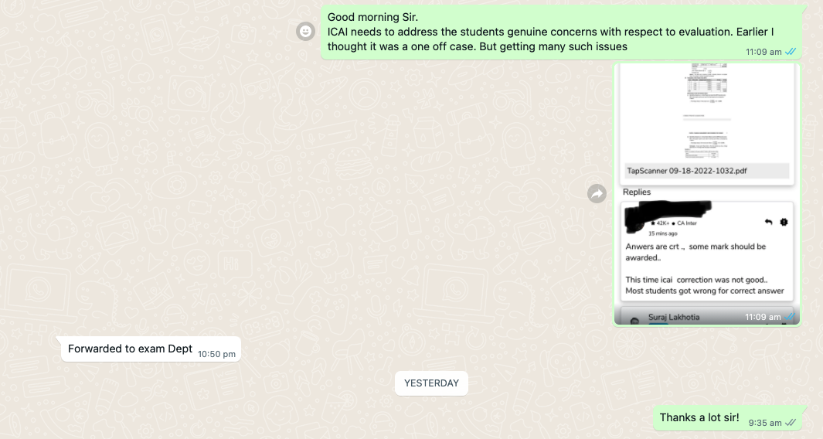Click blue double-tick on "Good morning Sir" message
Image resolution: width=823 pixels, height=439 pixels.
(x=791, y=52)
